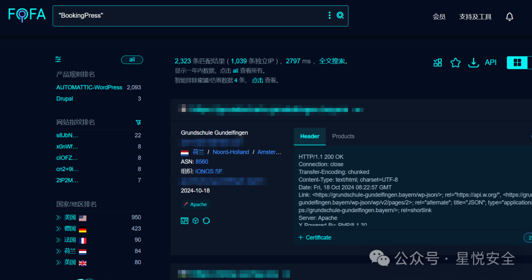The width and height of the screenshot is (532, 280).
Task: Switch to the Products tab
Action: tap(343, 136)
